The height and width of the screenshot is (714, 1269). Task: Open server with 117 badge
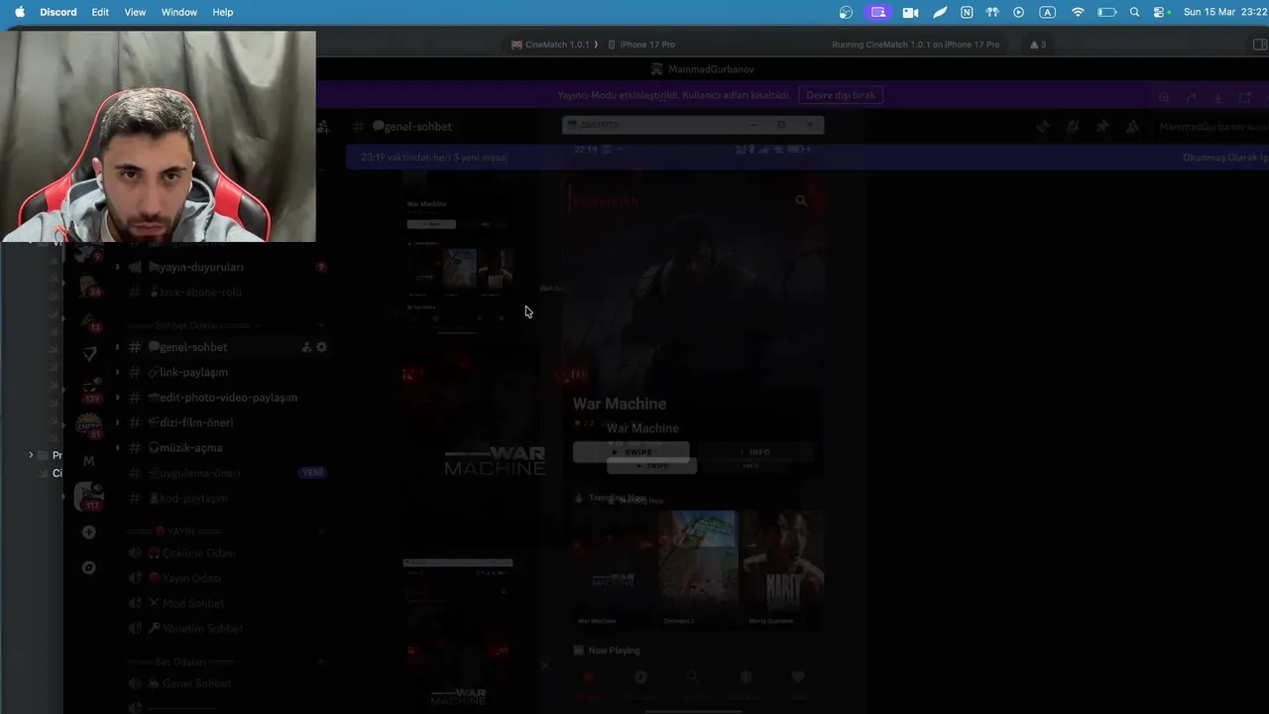[89, 496]
